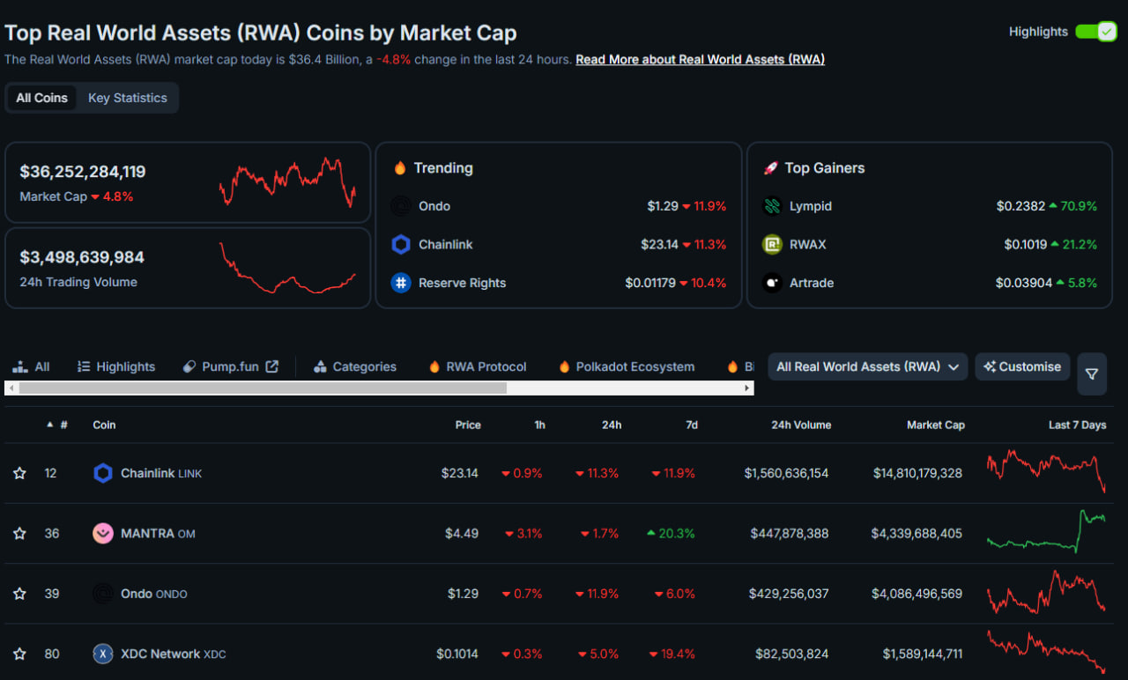Favorite Ondo with its star icon

[x=19, y=594]
